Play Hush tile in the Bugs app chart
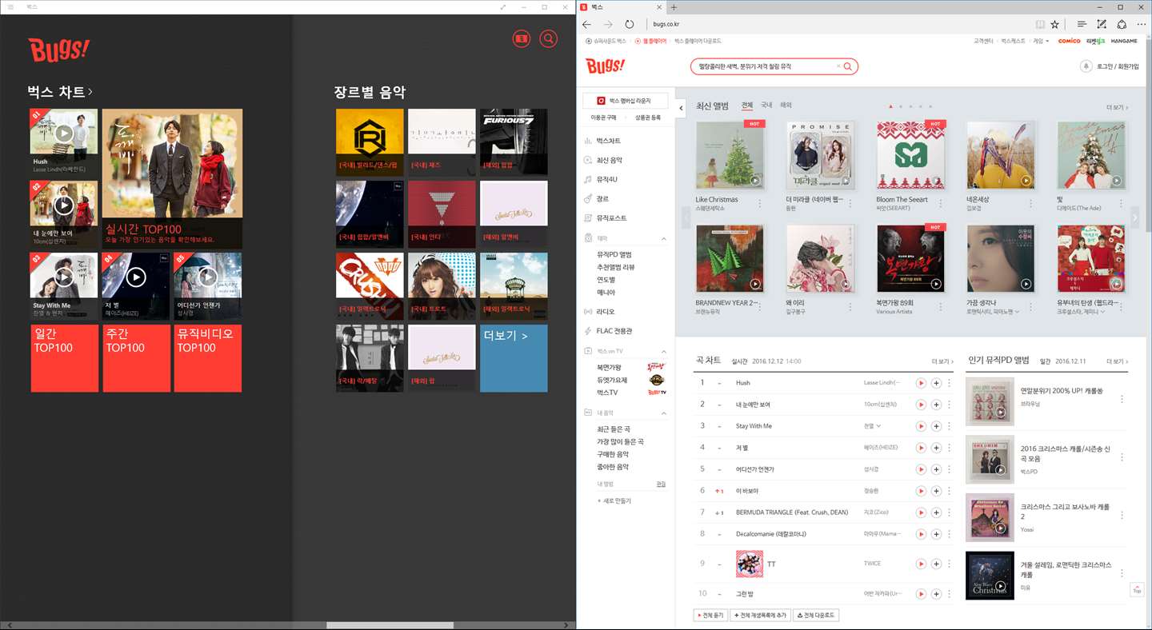Screen dimensions: 1152x630 point(64,134)
